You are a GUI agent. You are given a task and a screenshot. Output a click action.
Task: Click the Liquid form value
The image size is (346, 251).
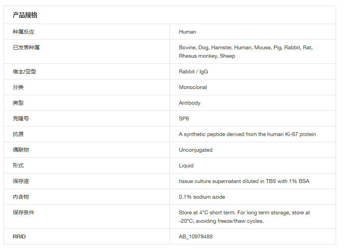pyautogui.click(x=186, y=165)
